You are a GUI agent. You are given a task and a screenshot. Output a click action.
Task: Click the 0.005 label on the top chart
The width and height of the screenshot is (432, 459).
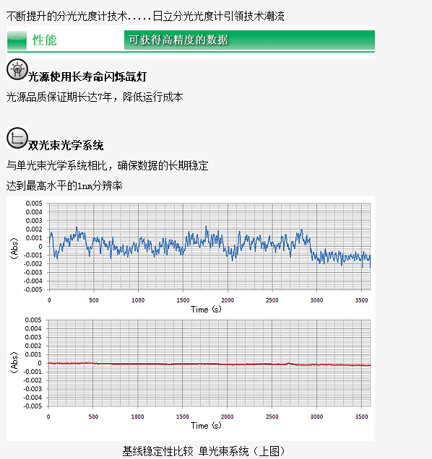34,204
